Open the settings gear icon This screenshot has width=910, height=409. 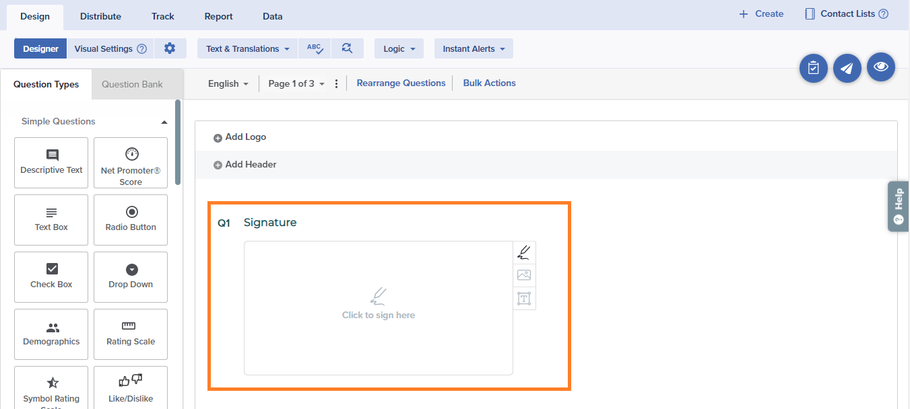click(x=170, y=48)
